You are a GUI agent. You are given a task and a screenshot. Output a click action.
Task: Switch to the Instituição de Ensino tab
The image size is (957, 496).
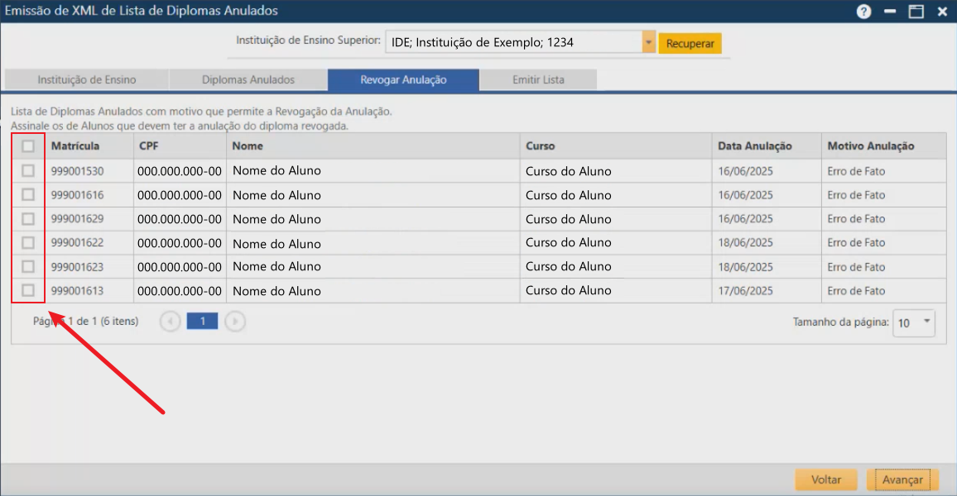(85, 79)
